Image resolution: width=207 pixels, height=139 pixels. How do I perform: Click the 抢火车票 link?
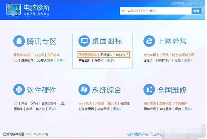[150, 55]
